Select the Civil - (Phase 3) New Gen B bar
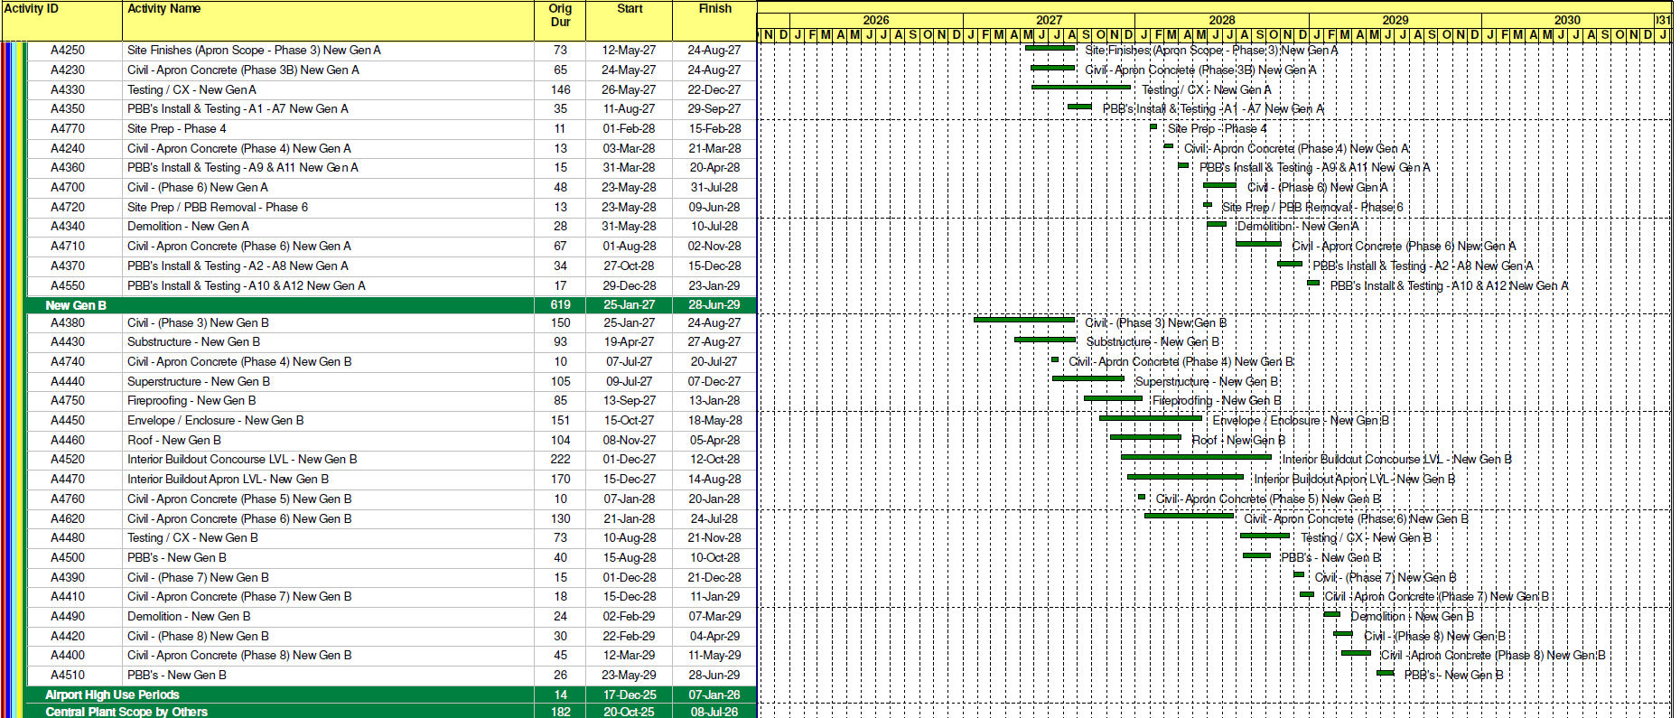The image size is (1680, 718). click(1024, 320)
